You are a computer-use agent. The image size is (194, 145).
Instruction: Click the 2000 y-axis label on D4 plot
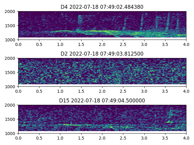coord(11,11)
